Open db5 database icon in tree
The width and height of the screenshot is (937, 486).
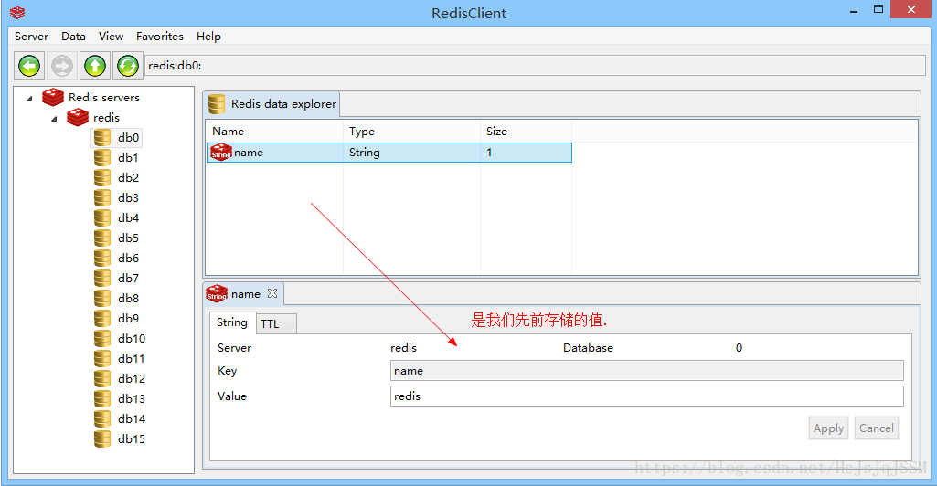pos(102,238)
